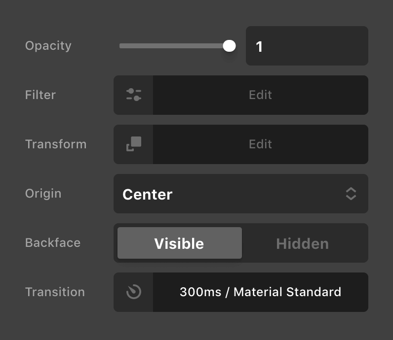Click the up-down chevrons in Origin field

click(351, 194)
